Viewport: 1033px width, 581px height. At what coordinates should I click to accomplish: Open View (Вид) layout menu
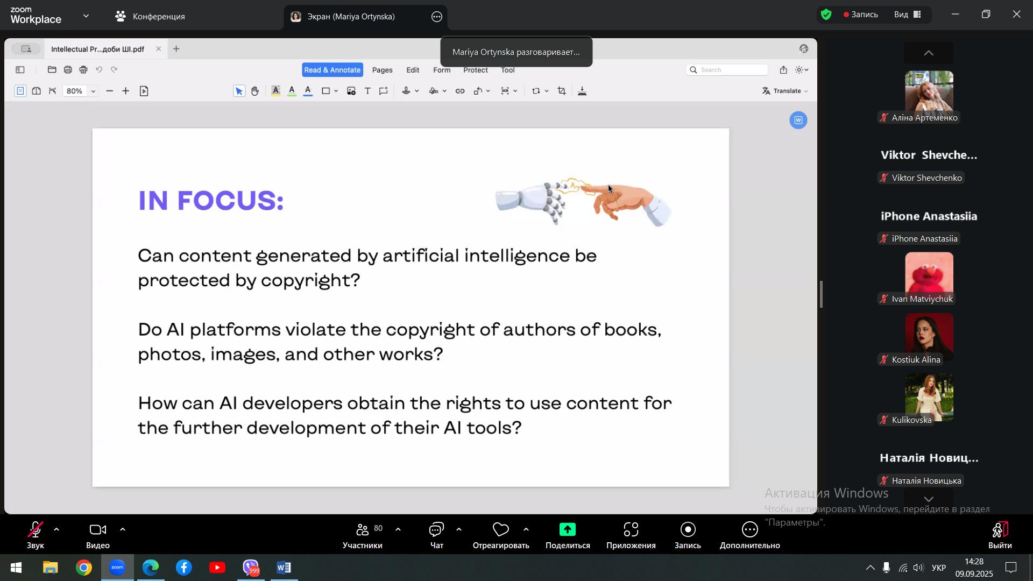[x=908, y=15]
